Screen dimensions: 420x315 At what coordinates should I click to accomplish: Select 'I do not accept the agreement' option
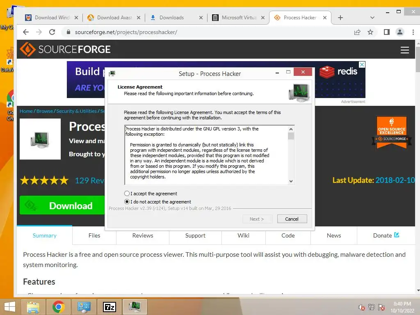[127, 202]
